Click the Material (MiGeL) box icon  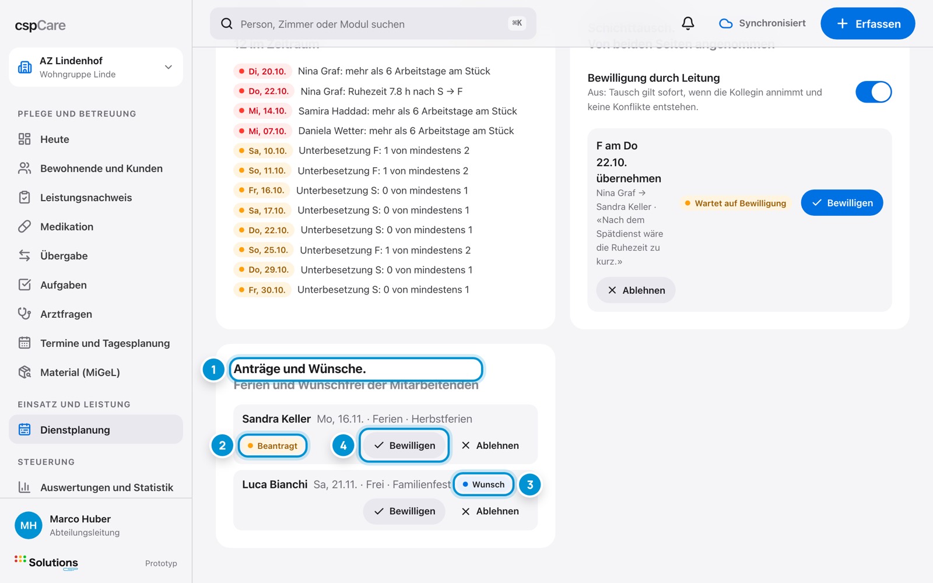[24, 372]
